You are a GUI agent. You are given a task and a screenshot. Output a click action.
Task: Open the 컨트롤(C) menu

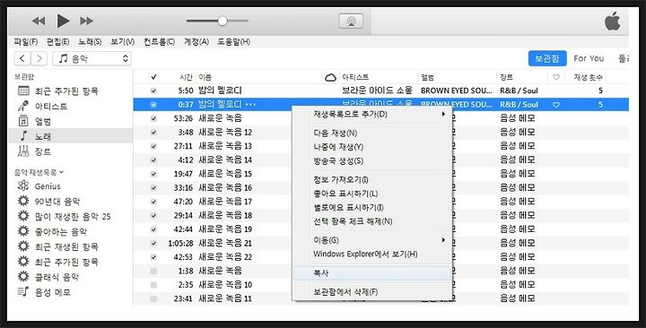coord(159,42)
